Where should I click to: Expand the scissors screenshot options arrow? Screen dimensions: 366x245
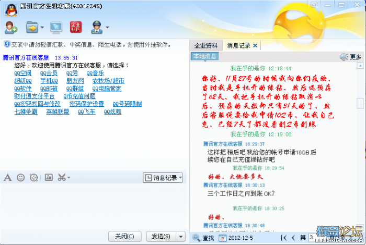[68, 178]
